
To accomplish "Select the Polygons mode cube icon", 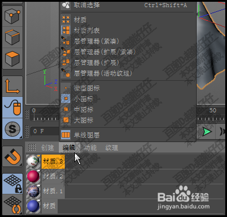I will pos(12,59).
